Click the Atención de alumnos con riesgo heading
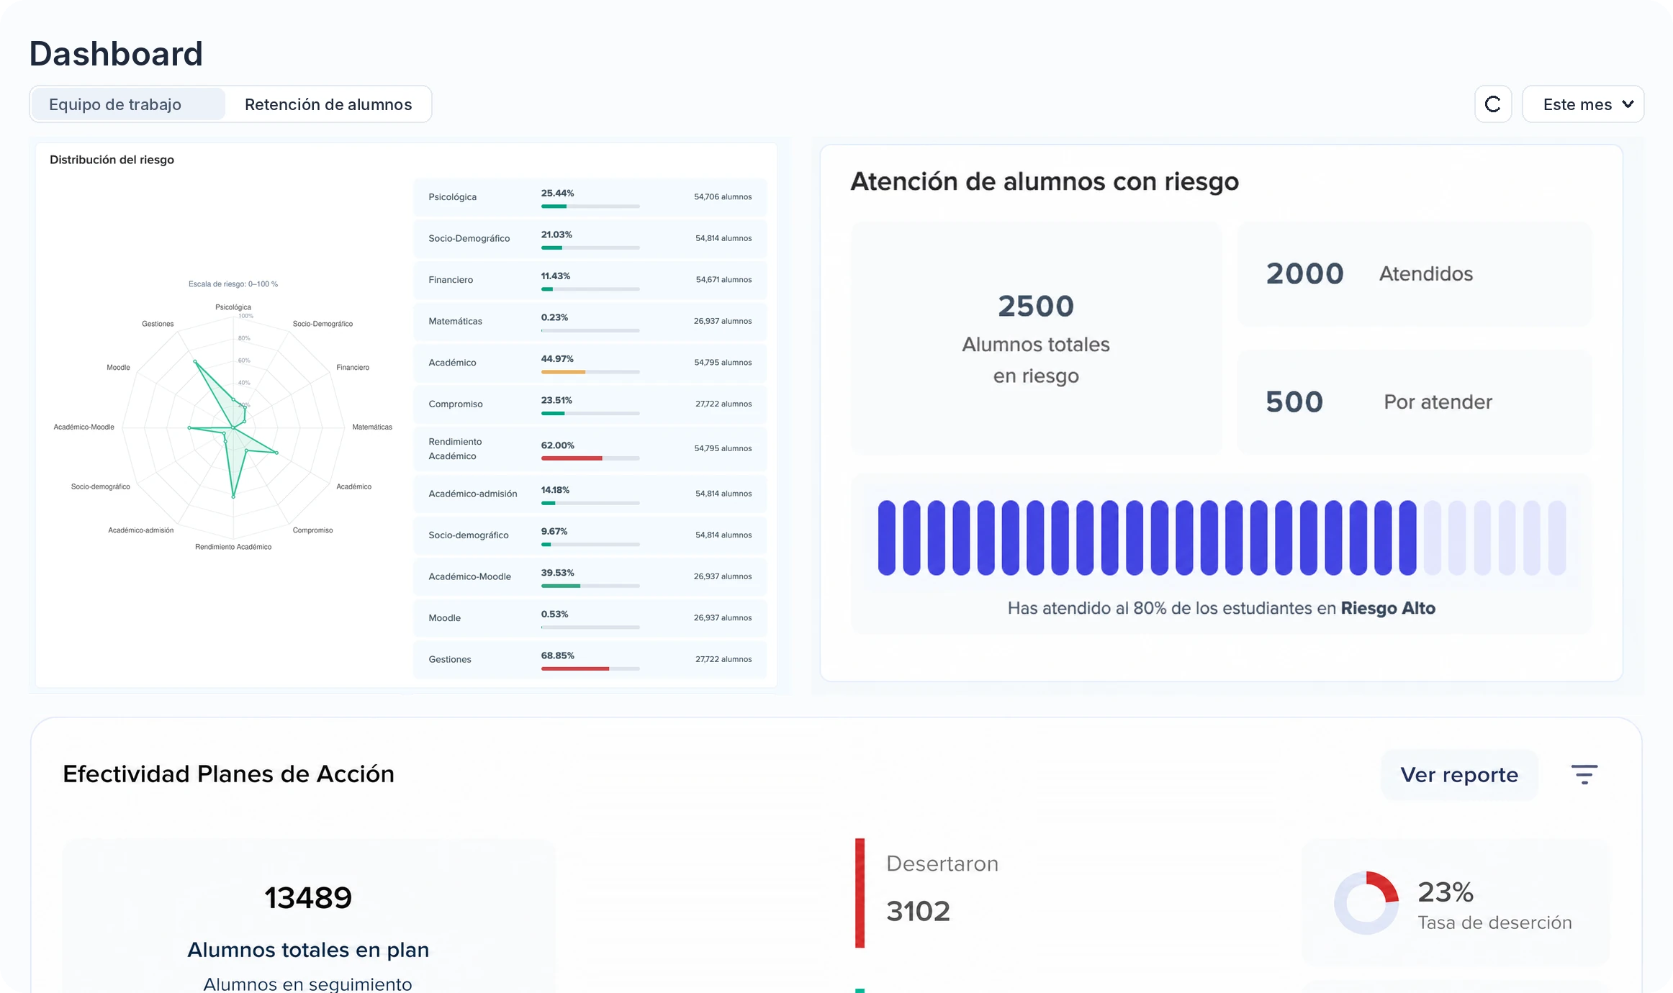This screenshot has width=1673, height=993. pos(1045,181)
